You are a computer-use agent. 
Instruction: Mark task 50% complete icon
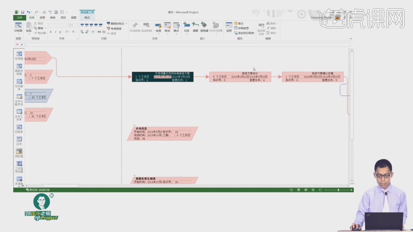(91, 25)
